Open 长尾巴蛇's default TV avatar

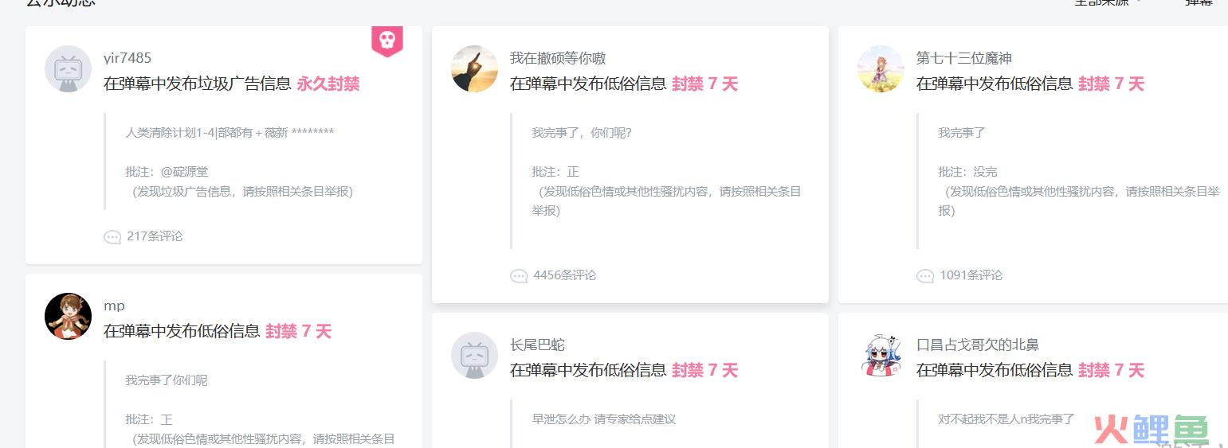(474, 355)
